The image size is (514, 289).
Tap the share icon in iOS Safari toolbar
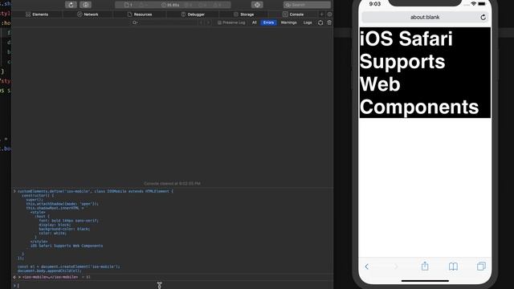425,266
